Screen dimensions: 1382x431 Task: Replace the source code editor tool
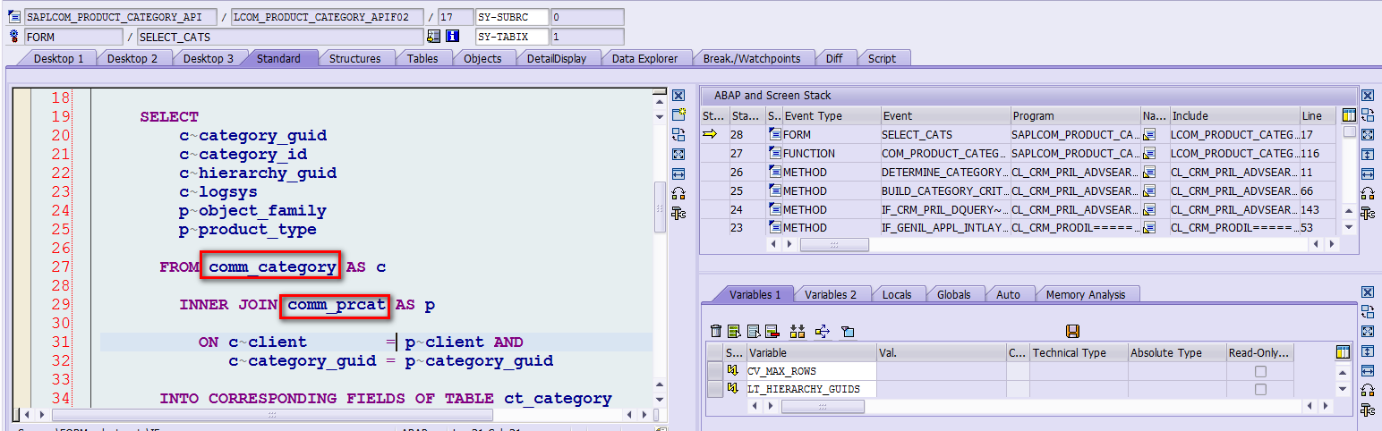(x=678, y=134)
